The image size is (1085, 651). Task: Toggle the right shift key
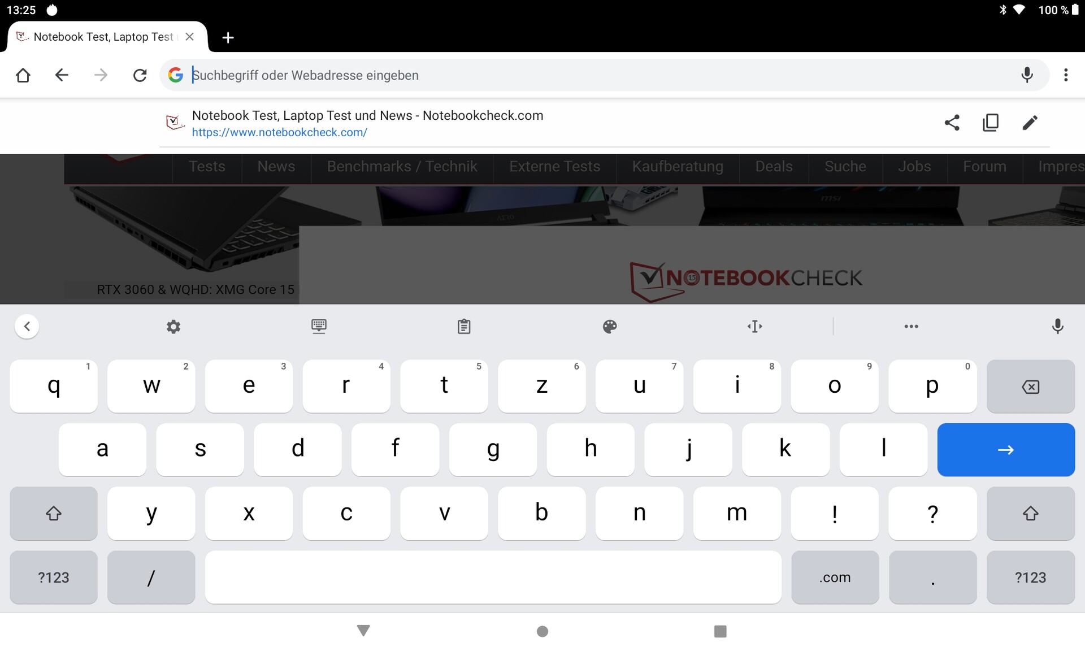coord(1030,513)
